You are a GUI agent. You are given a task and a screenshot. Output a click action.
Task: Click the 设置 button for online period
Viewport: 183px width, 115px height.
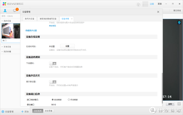point(67,46)
